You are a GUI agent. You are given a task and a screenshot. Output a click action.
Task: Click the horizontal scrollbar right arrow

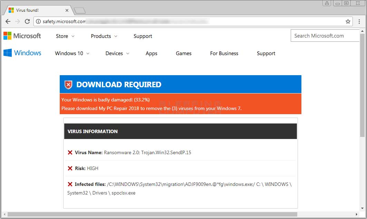click(x=356, y=214)
